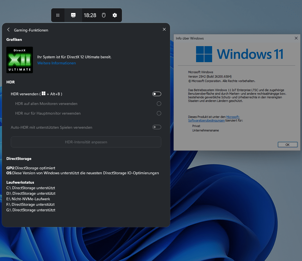Open the Performance monitor widget icon
The width and height of the screenshot is (302, 261).
73,15
